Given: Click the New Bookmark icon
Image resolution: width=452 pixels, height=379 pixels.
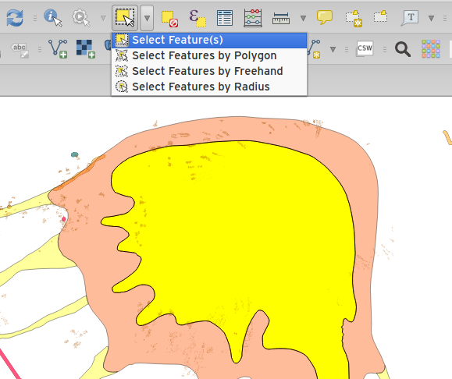Looking at the screenshot, I should pos(354,19).
